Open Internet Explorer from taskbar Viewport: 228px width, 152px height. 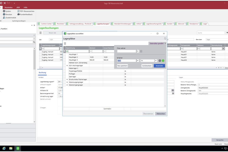(4, 148)
